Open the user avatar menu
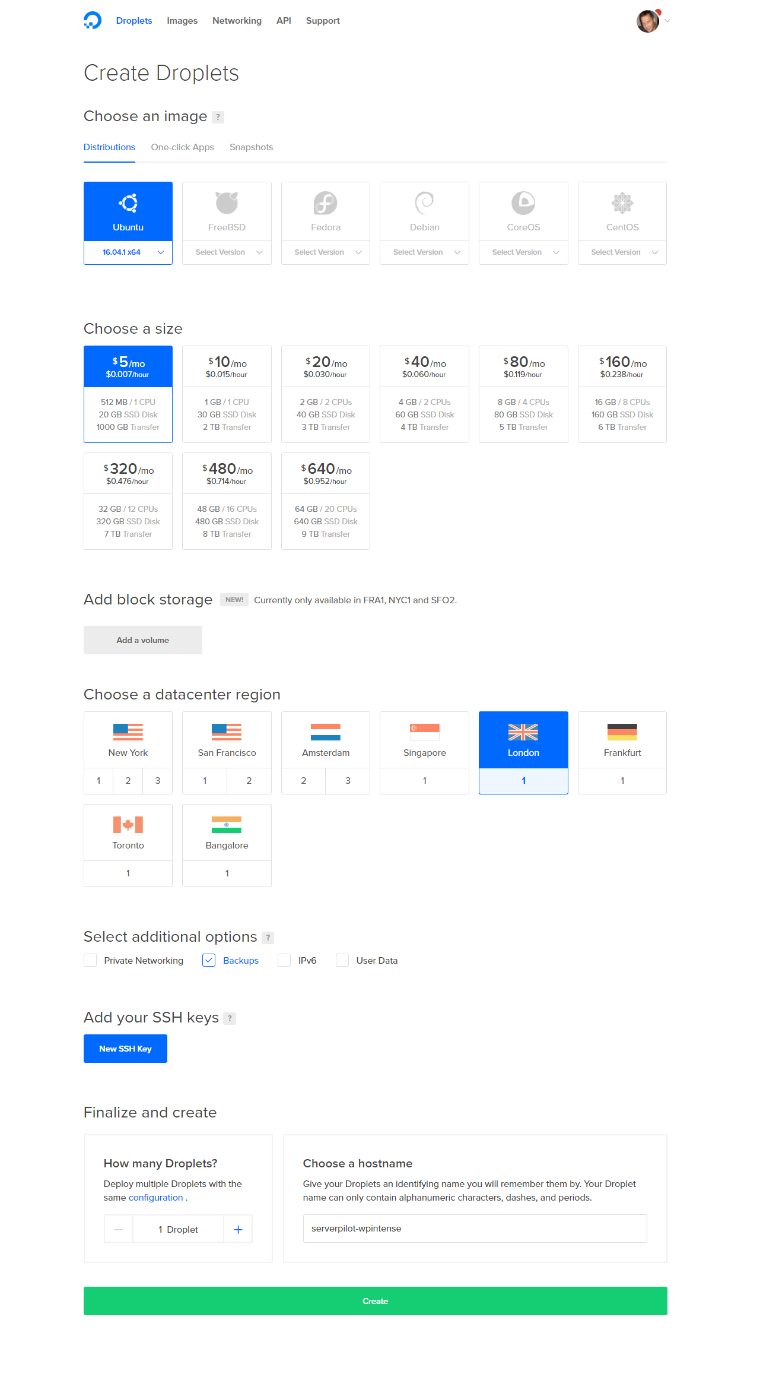Viewport: 760px width, 1374px height. [x=648, y=21]
